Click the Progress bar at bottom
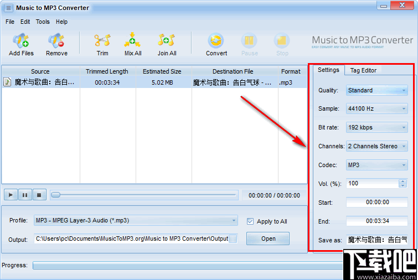This screenshot has height=280, width=418. point(188,266)
